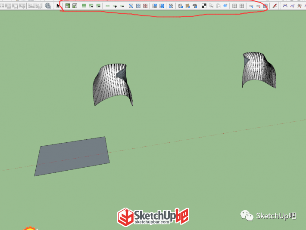The height and width of the screenshot is (230, 306).
Task: Click blue square with single diagonal icon
Action: pyautogui.click(x=131, y=6)
